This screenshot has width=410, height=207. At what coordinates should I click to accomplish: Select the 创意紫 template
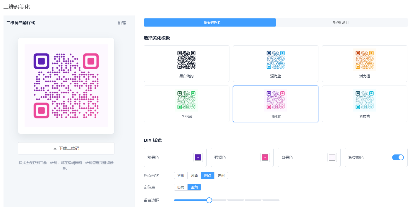275,104
